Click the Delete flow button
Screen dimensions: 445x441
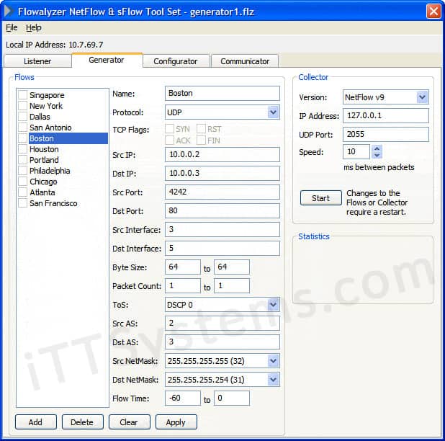(x=83, y=422)
